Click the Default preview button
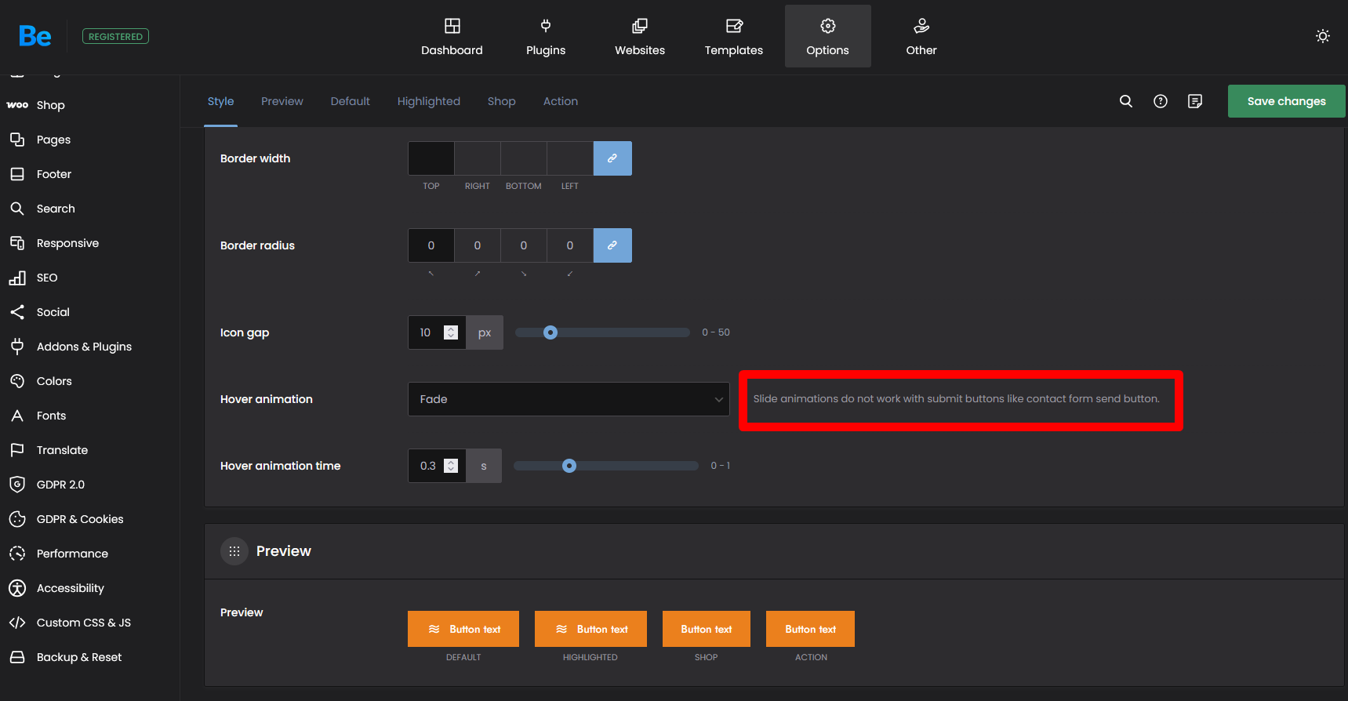The image size is (1348, 701). coord(463,629)
